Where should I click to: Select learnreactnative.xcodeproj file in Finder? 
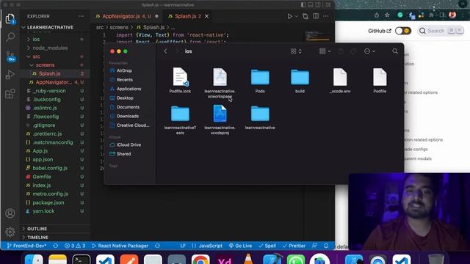(x=220, y=120)
